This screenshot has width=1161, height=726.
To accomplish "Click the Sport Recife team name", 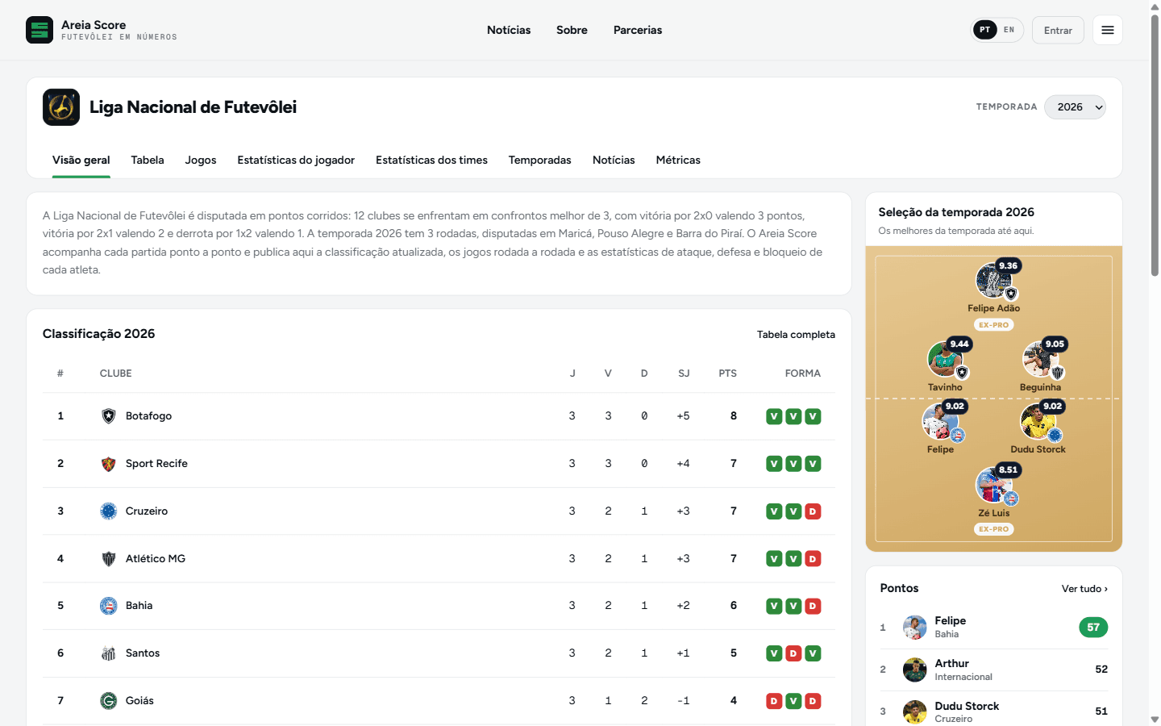I will pos(156,464).
